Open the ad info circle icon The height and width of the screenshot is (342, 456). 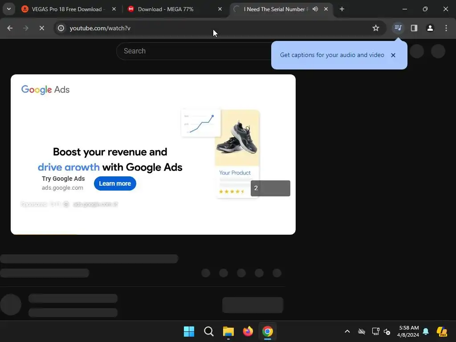tap(66, 204)
